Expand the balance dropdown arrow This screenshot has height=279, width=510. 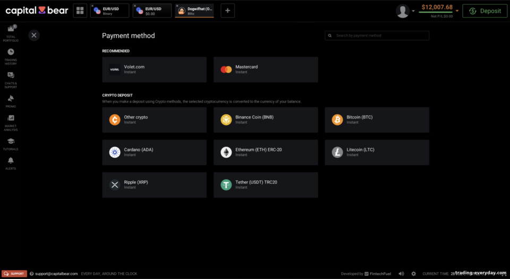coord(457,11)
